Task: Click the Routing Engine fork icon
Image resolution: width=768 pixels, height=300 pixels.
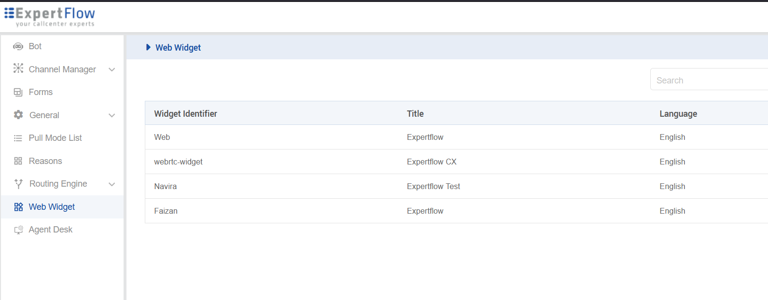Action: (18, 184)
